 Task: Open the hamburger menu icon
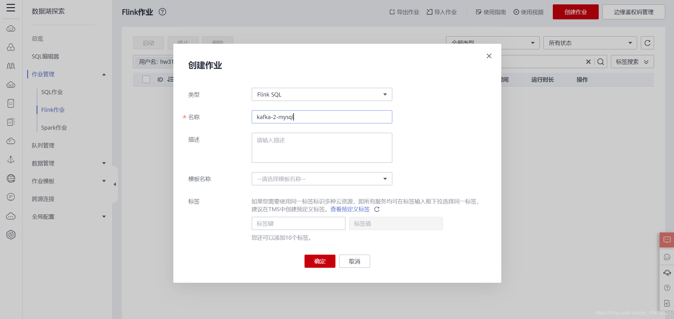pyautogui.click(x=11, y=7)
